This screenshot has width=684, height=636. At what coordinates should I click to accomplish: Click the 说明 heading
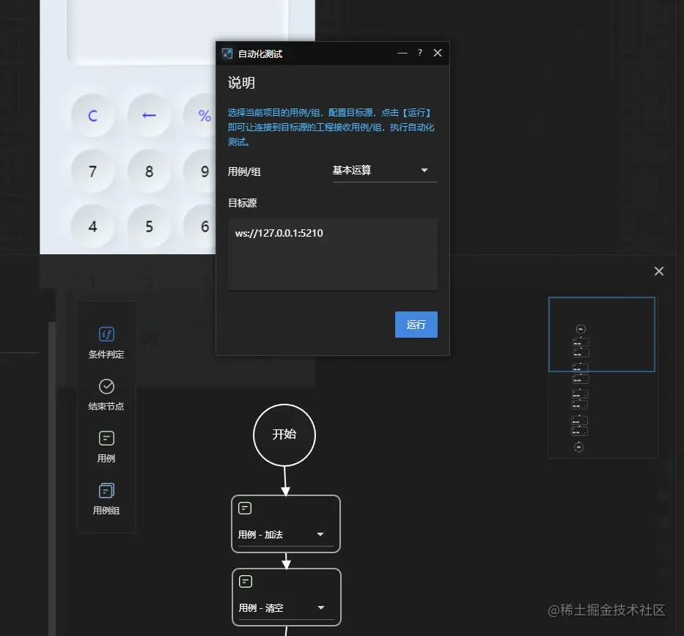241,83
